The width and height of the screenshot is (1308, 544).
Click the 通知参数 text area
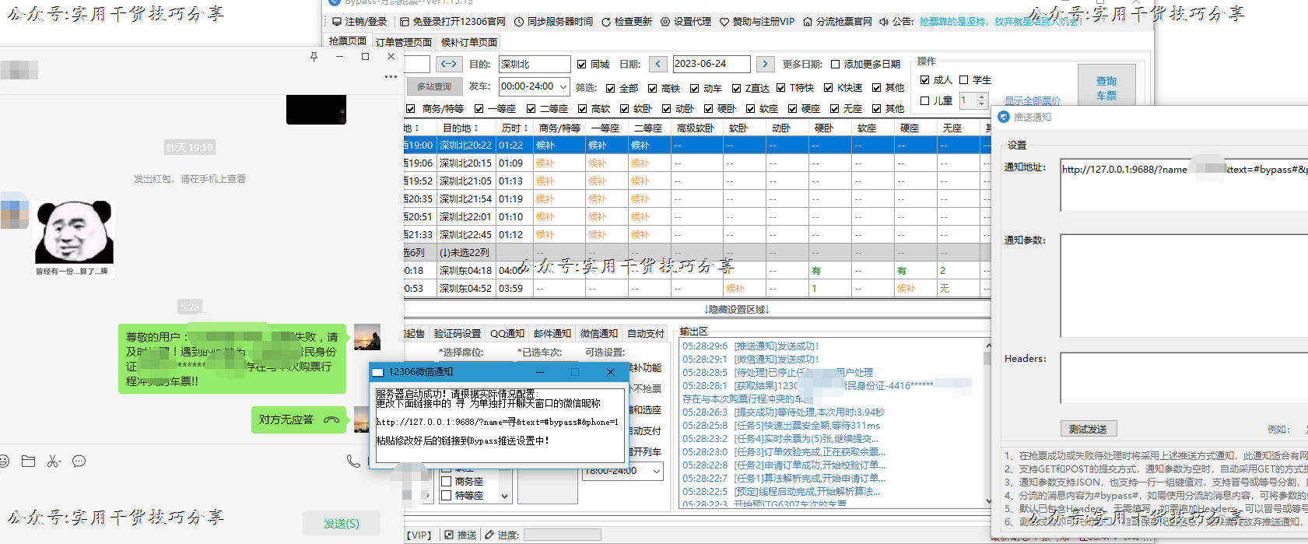tap(1184, 285)
